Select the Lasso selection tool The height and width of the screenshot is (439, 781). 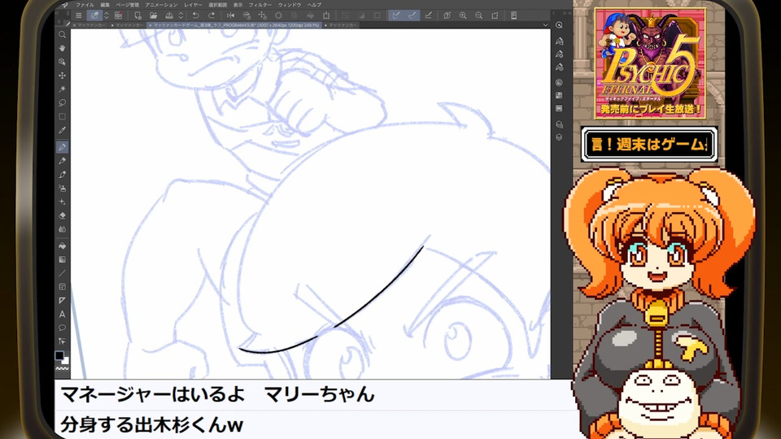pos(63,103)
